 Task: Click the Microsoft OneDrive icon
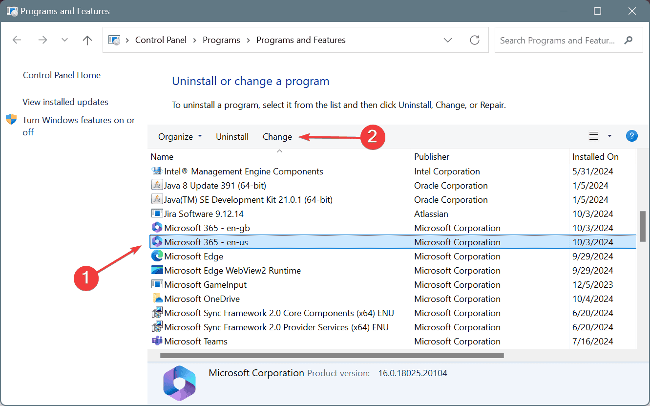(x=157, y=299)
